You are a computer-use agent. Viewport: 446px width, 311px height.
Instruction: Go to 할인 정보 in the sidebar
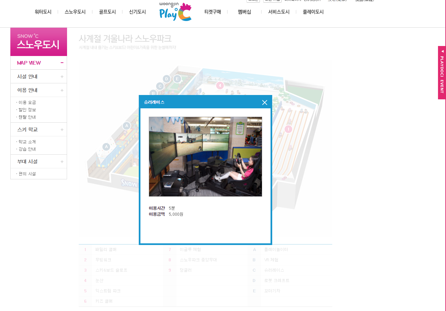click(27, 110)
